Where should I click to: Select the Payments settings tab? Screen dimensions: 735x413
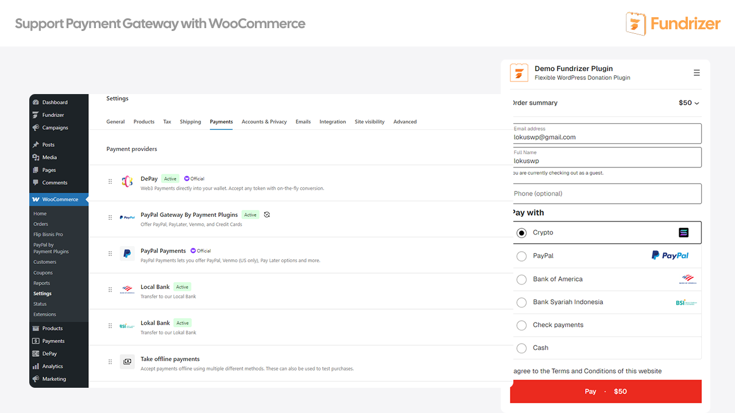221,122
